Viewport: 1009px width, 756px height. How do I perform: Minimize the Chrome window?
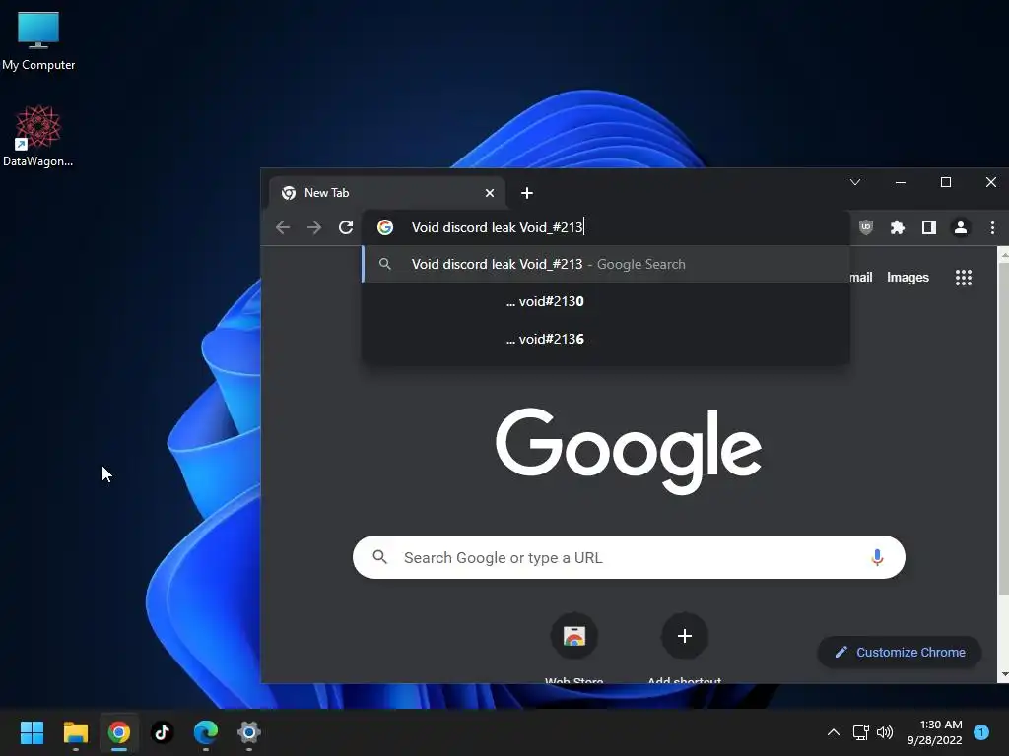click(901, 182)
